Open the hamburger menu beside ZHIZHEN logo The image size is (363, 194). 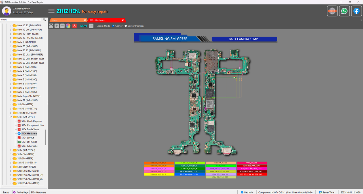[x=51, y=11]
